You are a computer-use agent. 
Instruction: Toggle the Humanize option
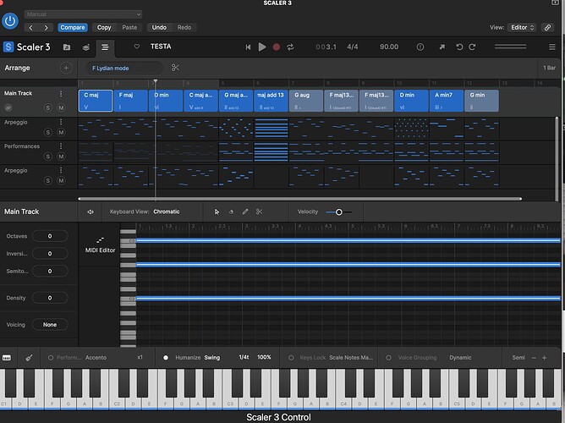(166, 358)
